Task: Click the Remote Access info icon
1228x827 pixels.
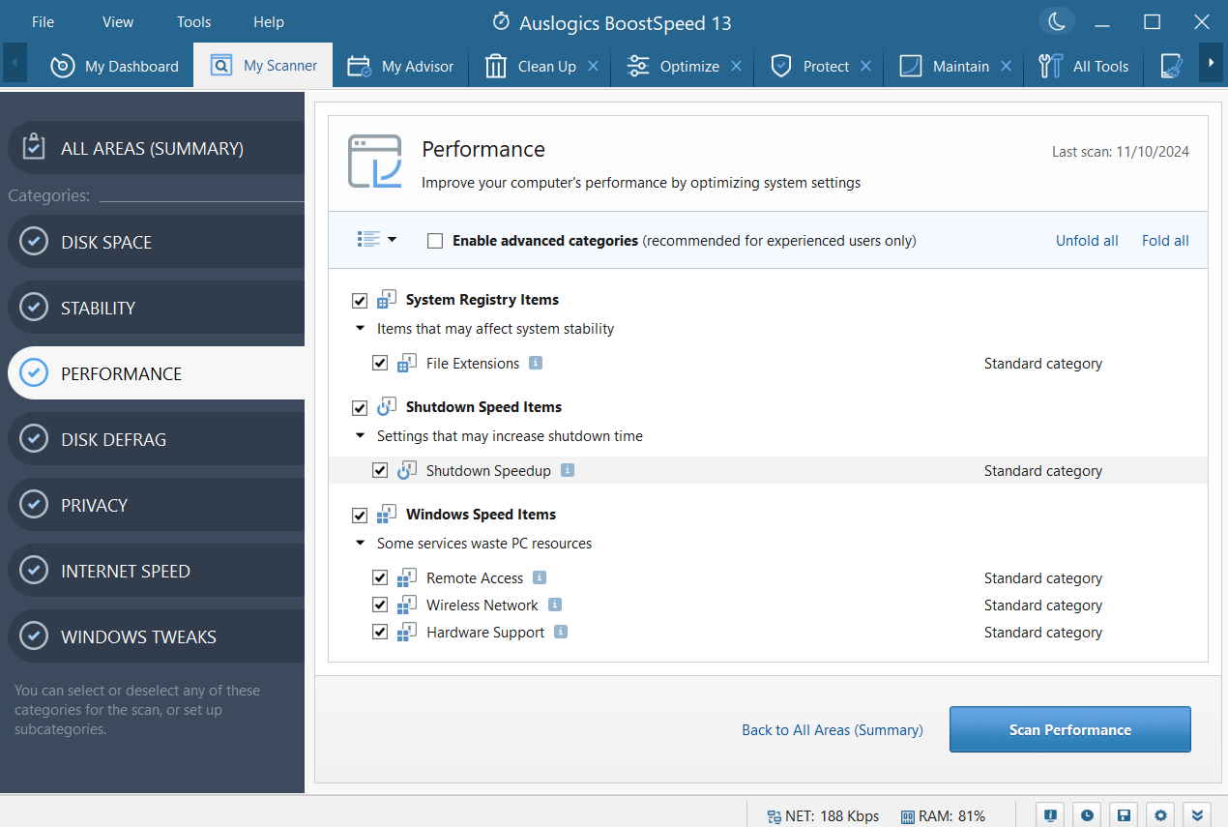Action: pyautogui.click(x=540, y=577)
